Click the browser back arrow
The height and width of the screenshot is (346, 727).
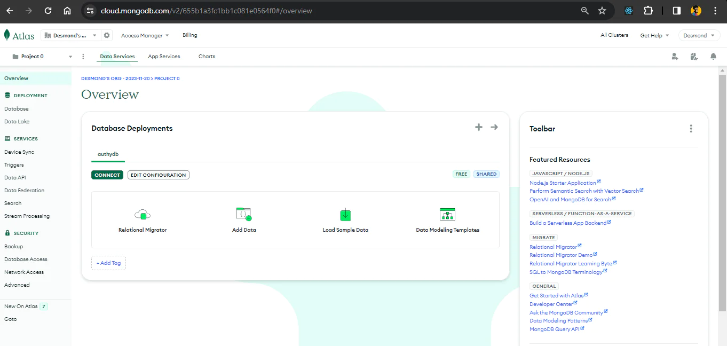[10, 11]
